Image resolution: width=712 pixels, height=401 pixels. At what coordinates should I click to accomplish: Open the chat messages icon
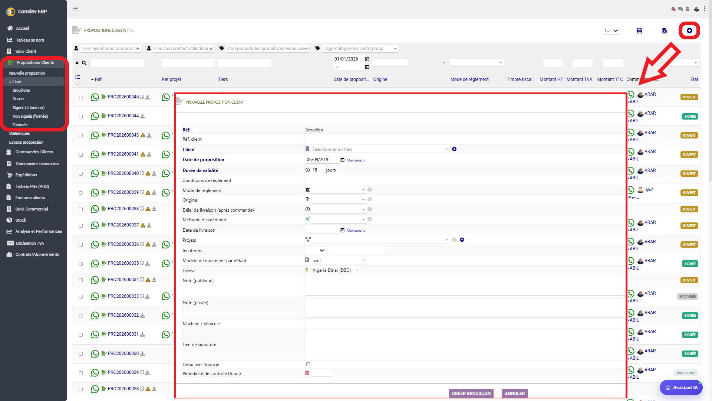point(680,9)
